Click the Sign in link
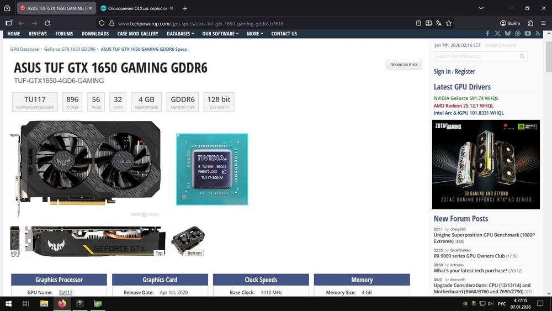Image resolution: width=552 pixels, height=311 pixels. (442, 71)
